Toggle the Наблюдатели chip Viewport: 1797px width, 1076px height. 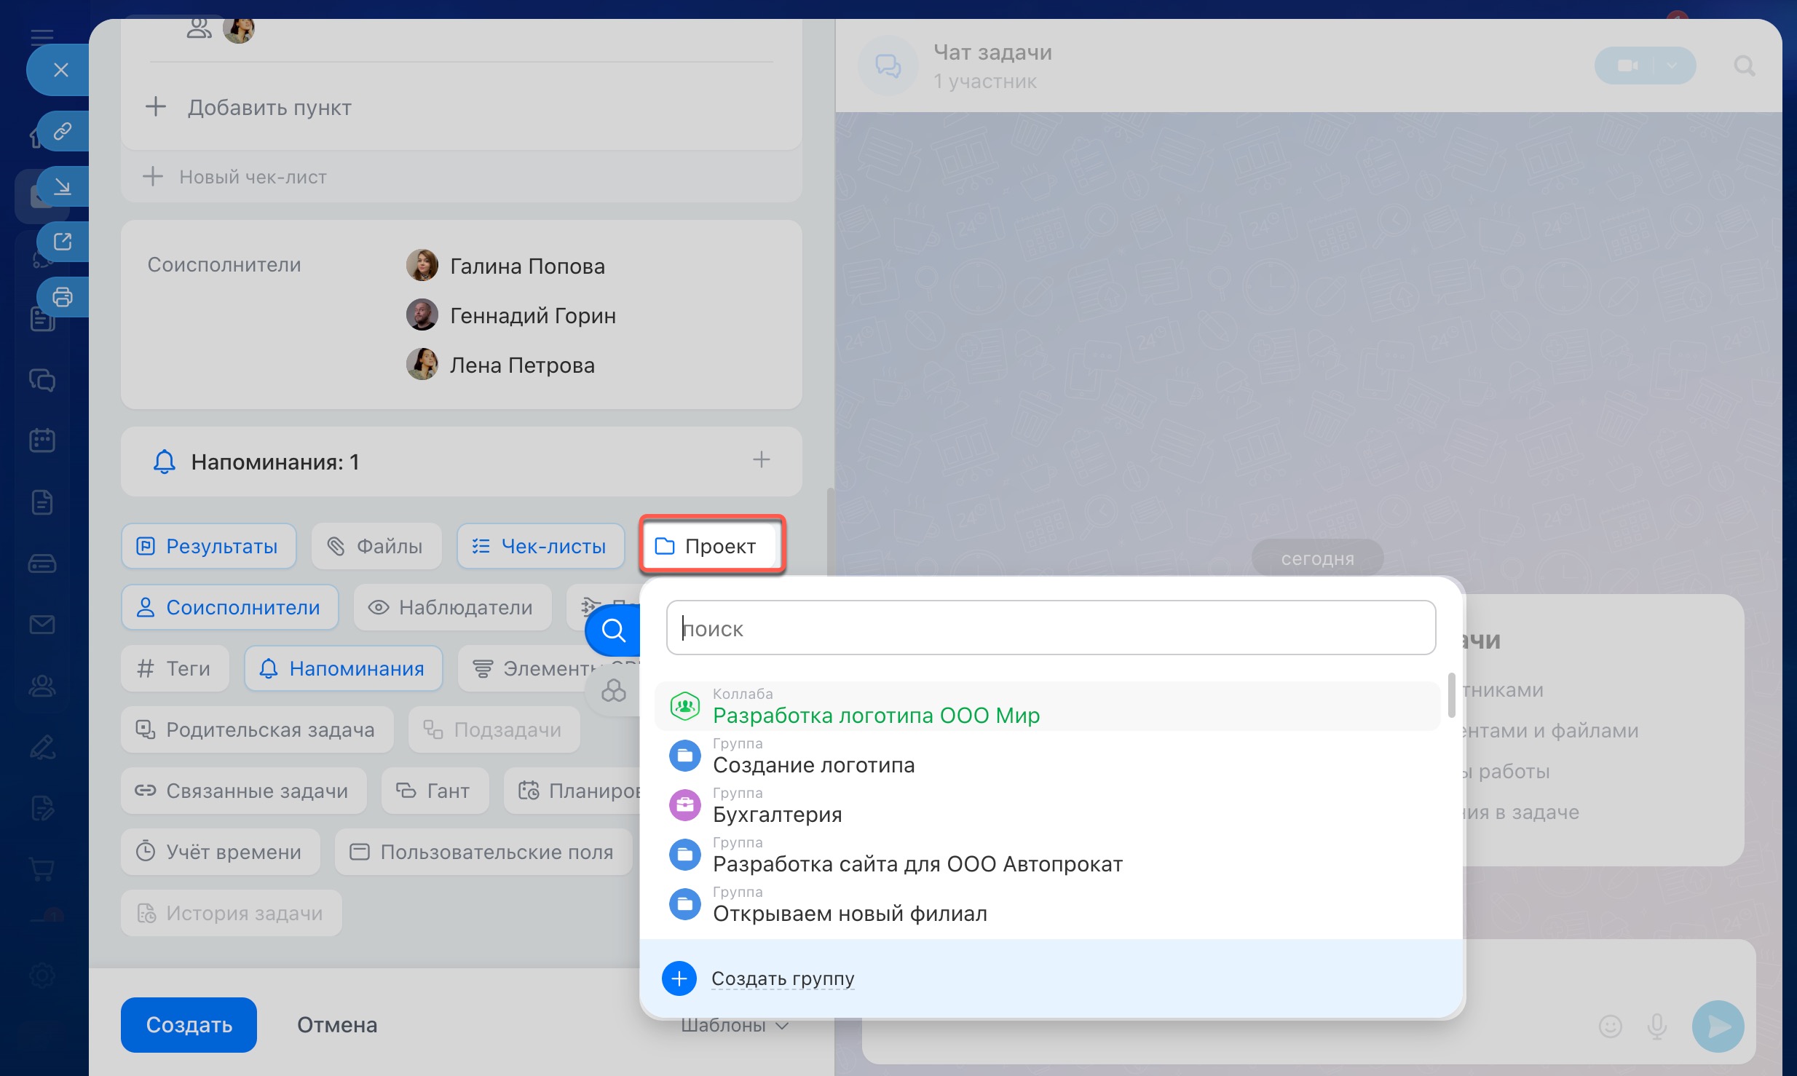tap(452, 607)
